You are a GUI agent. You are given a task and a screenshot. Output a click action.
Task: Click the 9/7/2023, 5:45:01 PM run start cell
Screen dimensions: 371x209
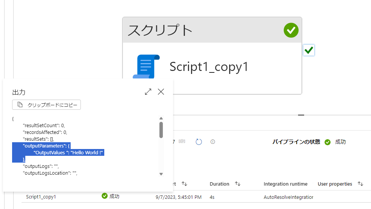179,197
